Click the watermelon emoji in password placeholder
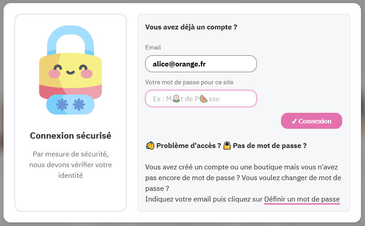 pyautogui.click(x=203, y=99)
